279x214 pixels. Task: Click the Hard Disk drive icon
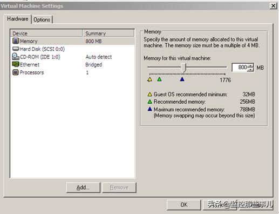coord(16,49)
